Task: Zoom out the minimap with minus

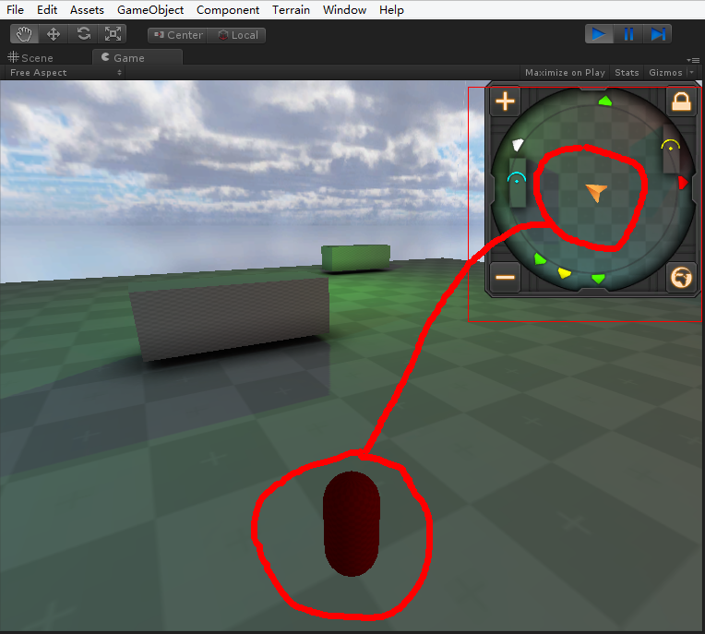Action: click(x=505, y=277)
